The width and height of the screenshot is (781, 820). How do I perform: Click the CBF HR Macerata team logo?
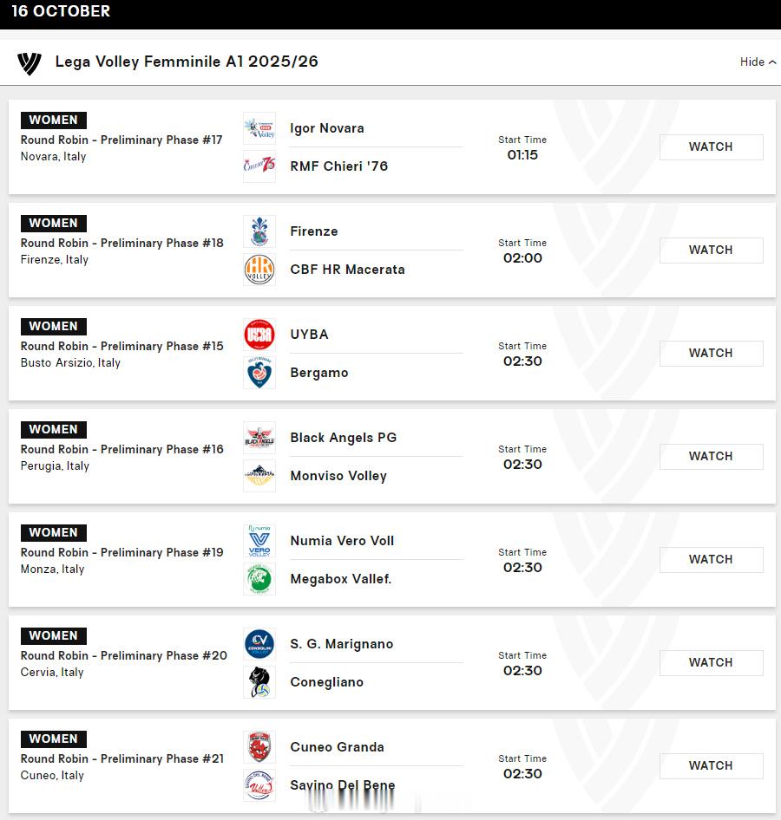click(259, 270)
